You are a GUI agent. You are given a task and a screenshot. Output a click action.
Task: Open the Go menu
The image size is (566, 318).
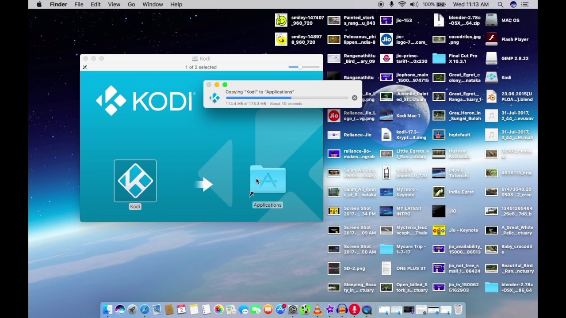click(x=131, y=4)
